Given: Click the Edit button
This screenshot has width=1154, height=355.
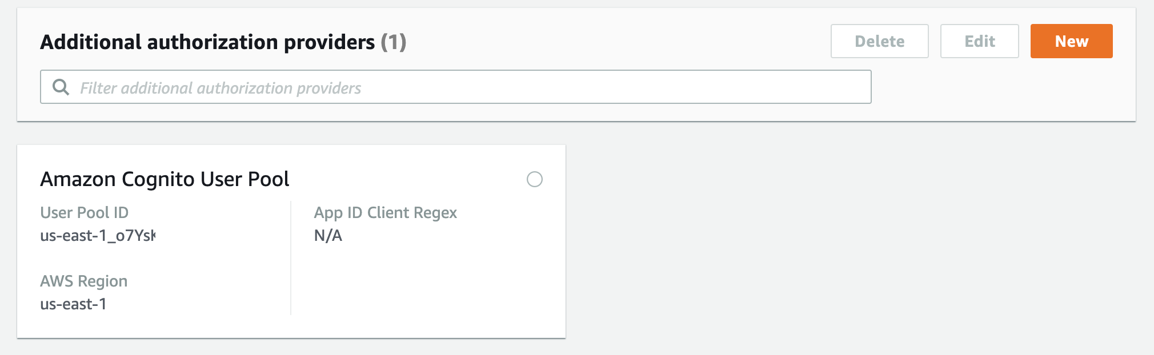Looking at the screenshot, I should (979, 41).
